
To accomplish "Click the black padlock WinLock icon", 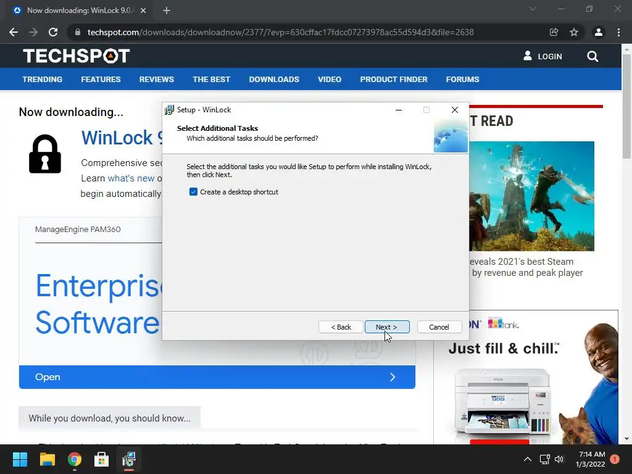I will pyautogui.click(x=45, y=154).
